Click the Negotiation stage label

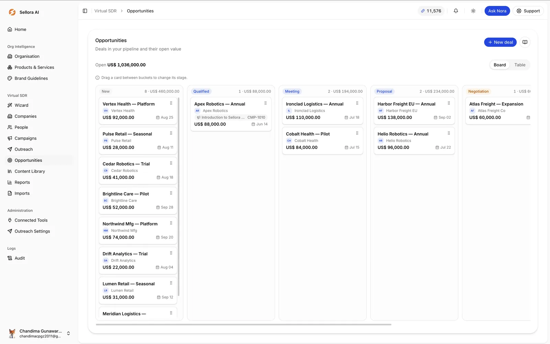coord(478,92)
